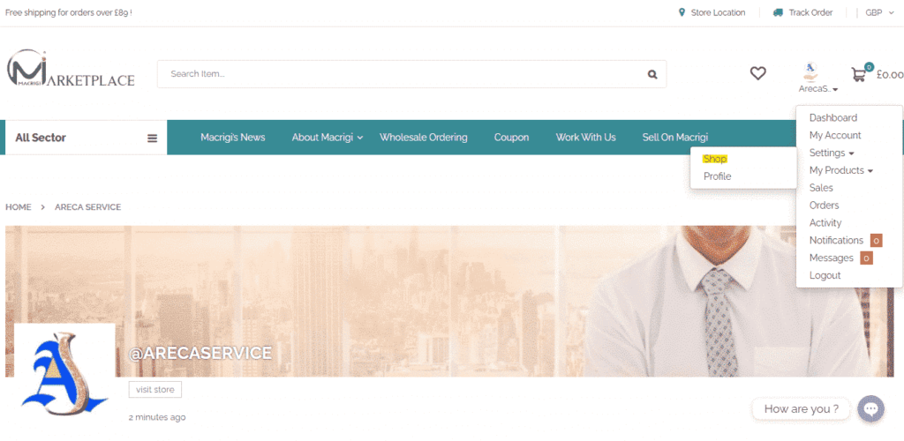
Task: Click the Store Location link text
Action: tap(718, 12)
